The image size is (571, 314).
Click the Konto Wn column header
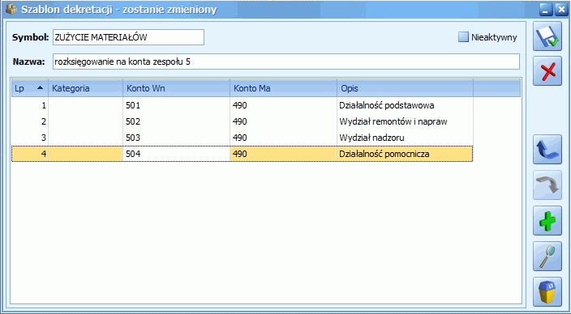(176, 88)
